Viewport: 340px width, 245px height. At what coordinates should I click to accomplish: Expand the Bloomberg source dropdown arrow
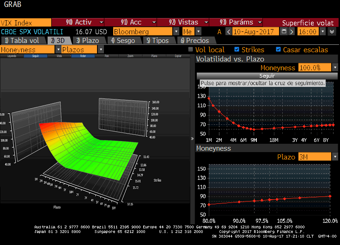click(176, 31)
